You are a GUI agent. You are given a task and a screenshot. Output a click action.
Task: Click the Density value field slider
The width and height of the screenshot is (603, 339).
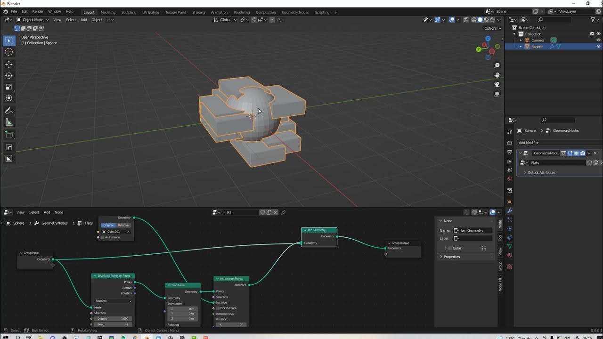click(113, 319)
